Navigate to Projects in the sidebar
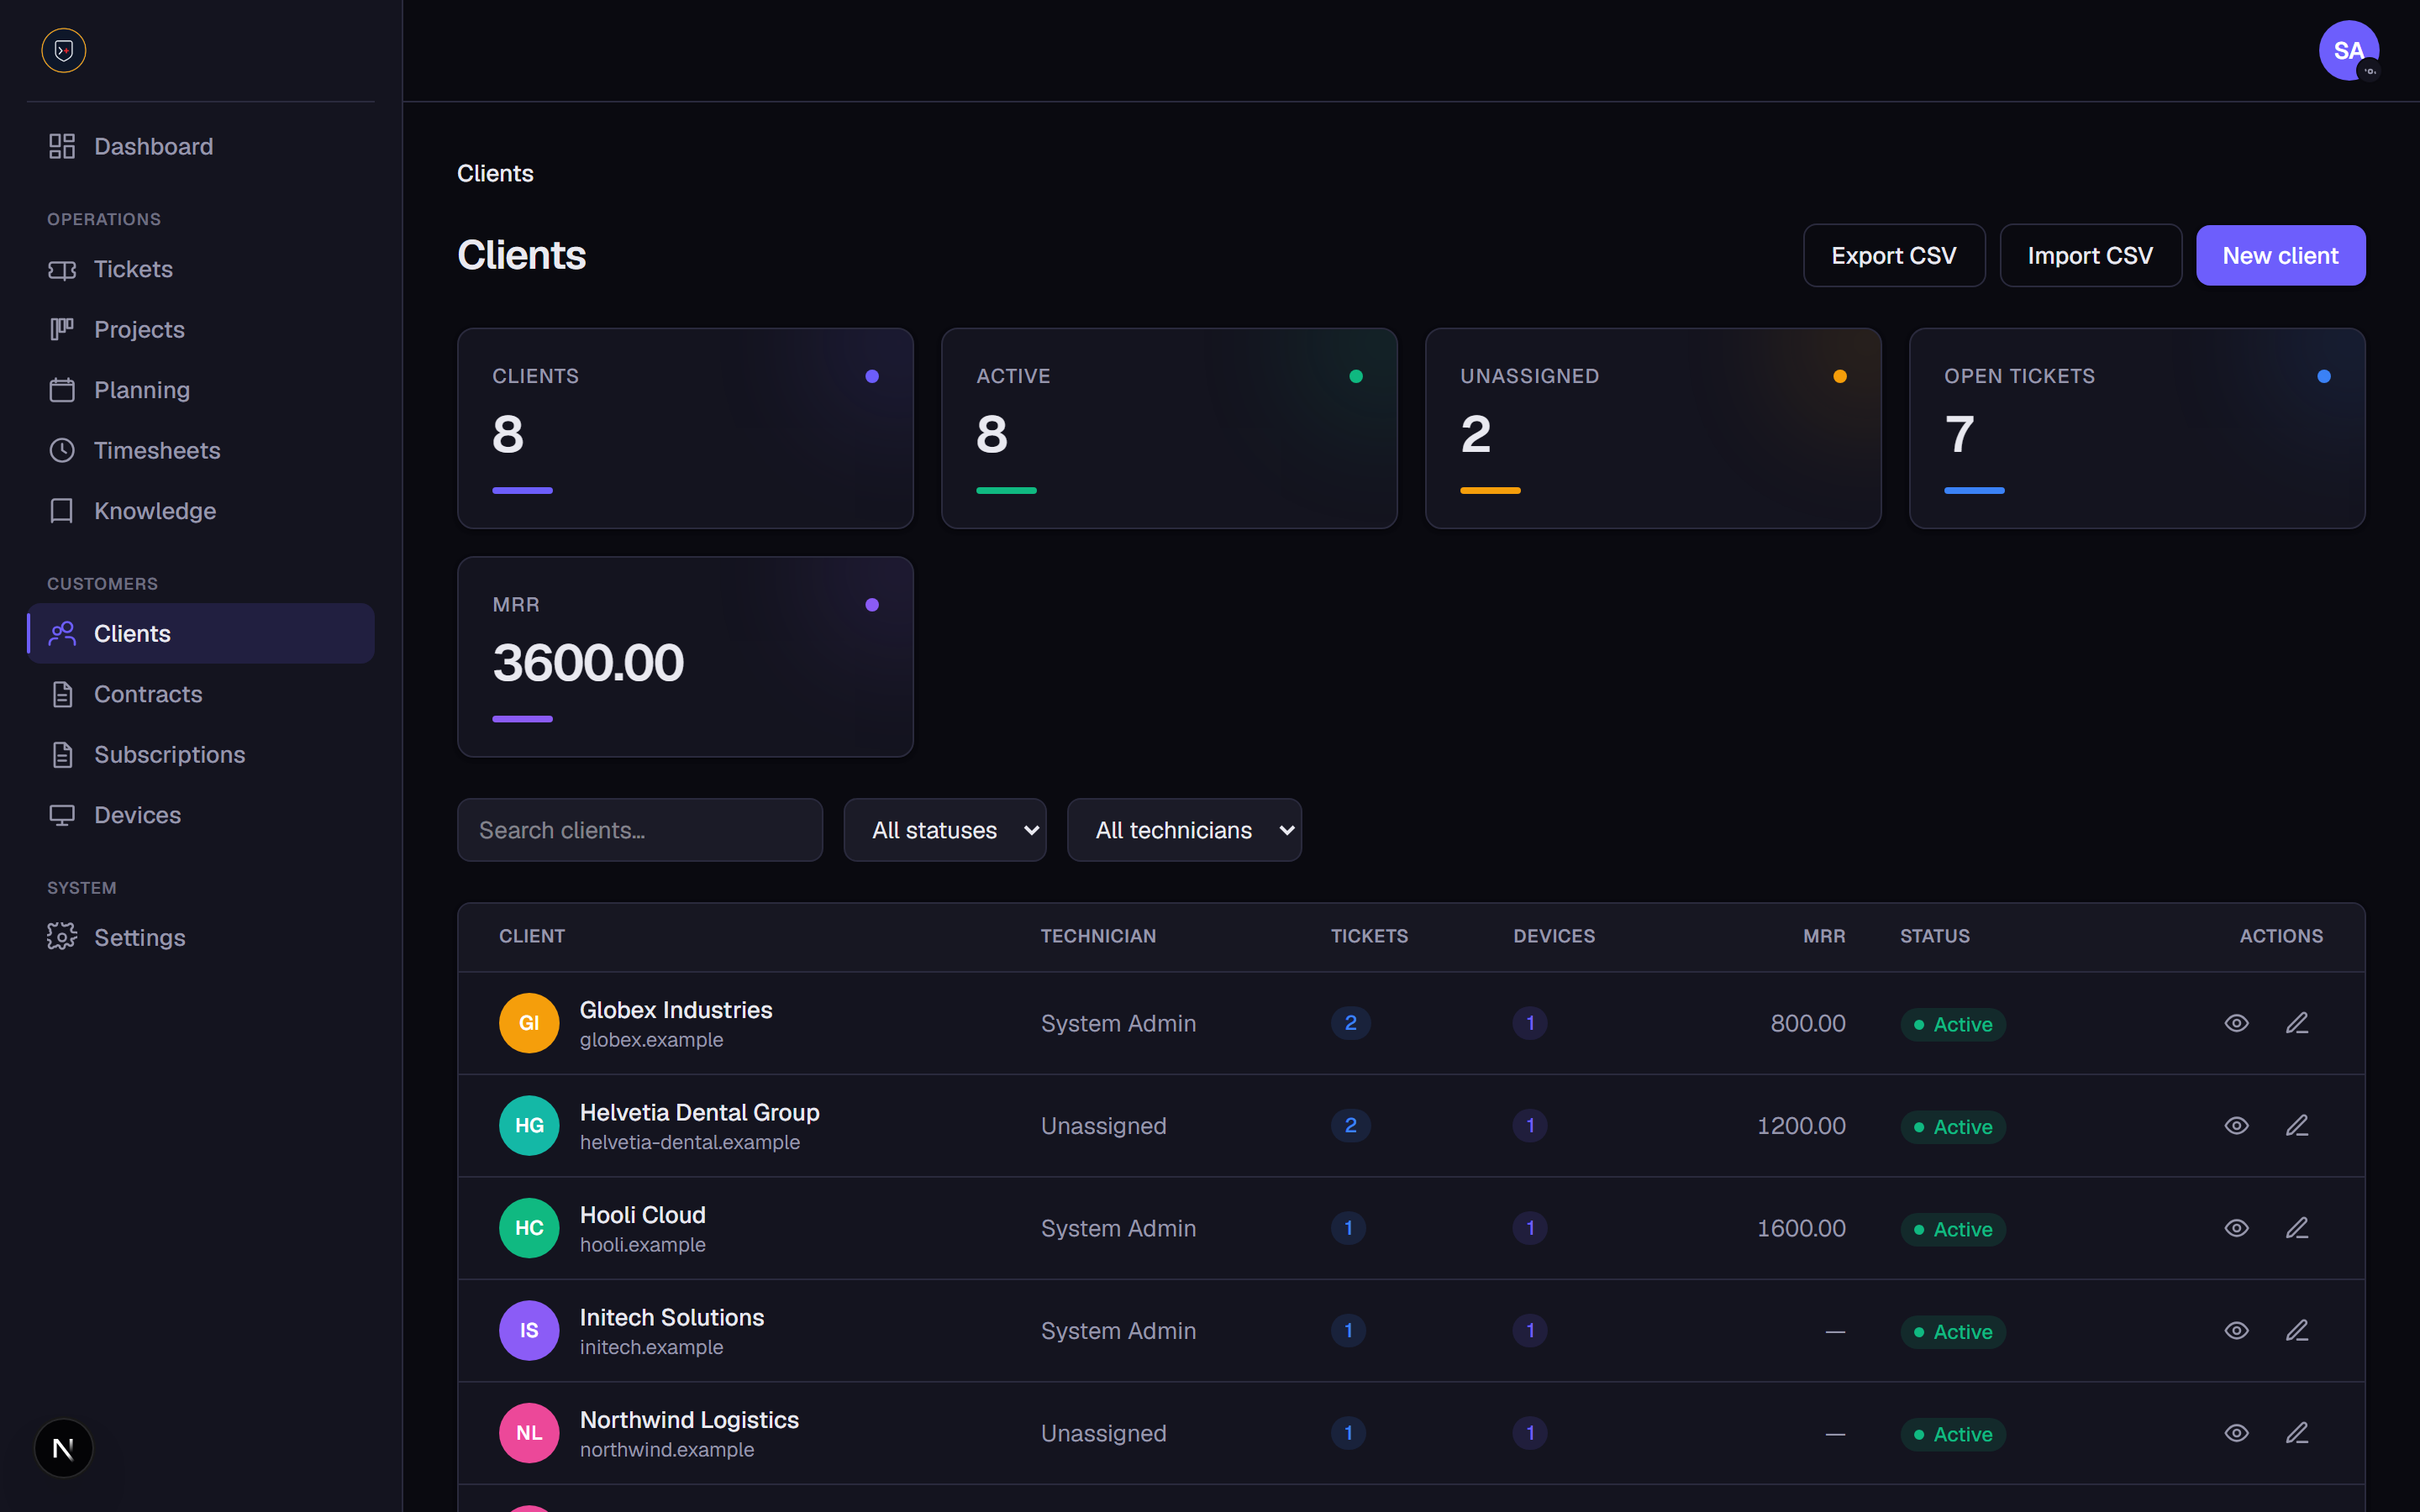This screenshot has width=2420, height=1512. (x=201, y=329)
